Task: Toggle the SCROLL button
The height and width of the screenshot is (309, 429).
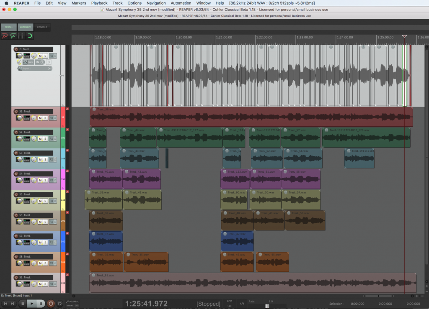Action: coord(9,27)
